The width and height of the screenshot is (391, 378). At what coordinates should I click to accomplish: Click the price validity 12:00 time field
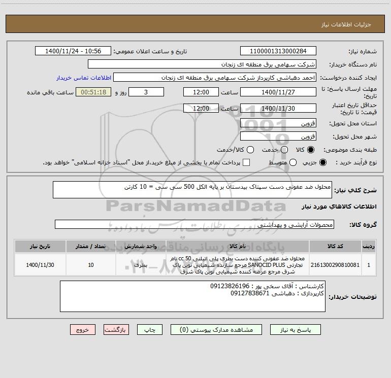coord(201,108)
